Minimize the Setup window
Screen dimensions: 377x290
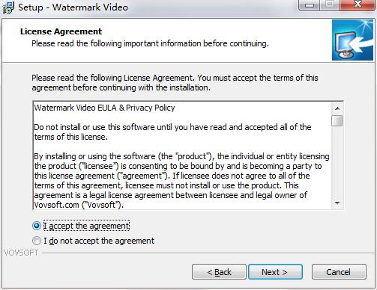pyautogui.click(x=310, y=5)
